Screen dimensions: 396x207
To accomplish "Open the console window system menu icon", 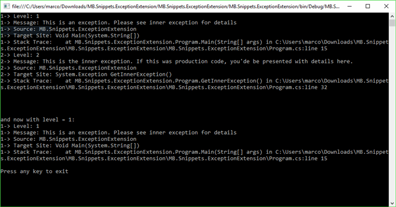I will pos(7,6).
